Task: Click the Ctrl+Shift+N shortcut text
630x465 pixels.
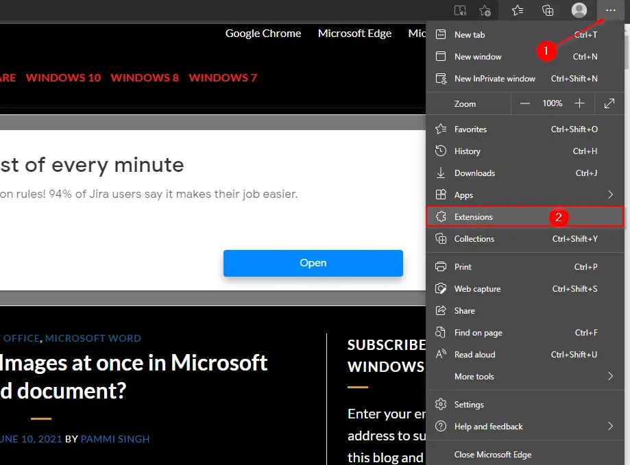Action: click(574, 79)
